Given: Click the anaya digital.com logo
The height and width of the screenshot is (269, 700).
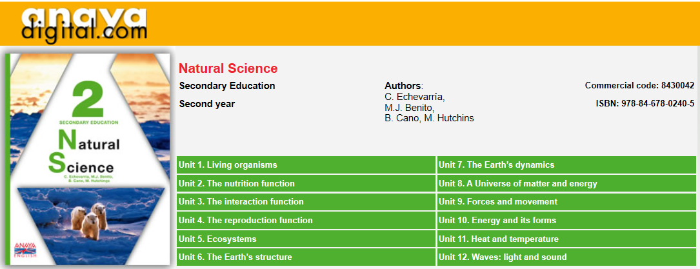Looking at the screenshot, I should point(84,24).
